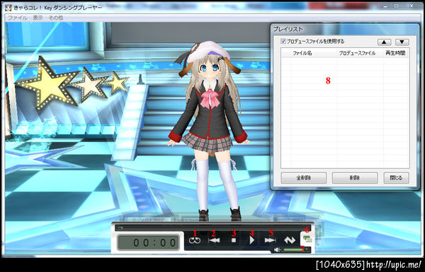
Task: Click the playback seek progress bar
Action: pos(212,227)
